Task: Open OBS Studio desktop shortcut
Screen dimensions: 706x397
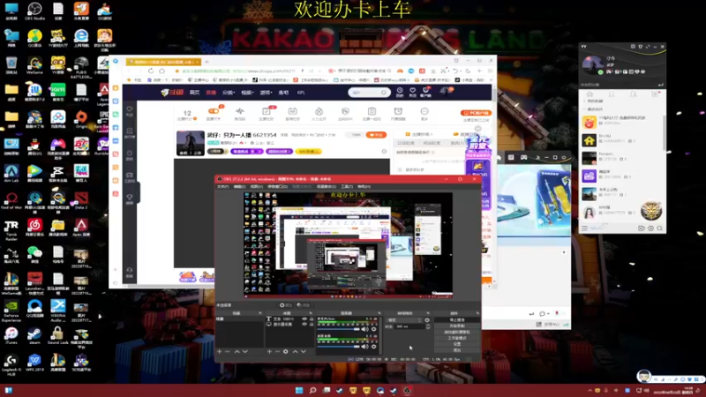Action: pyautogui.click(x=34, y=11)
